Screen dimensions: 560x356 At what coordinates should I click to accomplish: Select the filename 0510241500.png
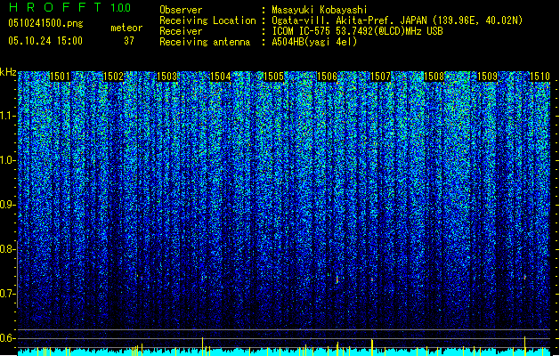pos(45,24)
